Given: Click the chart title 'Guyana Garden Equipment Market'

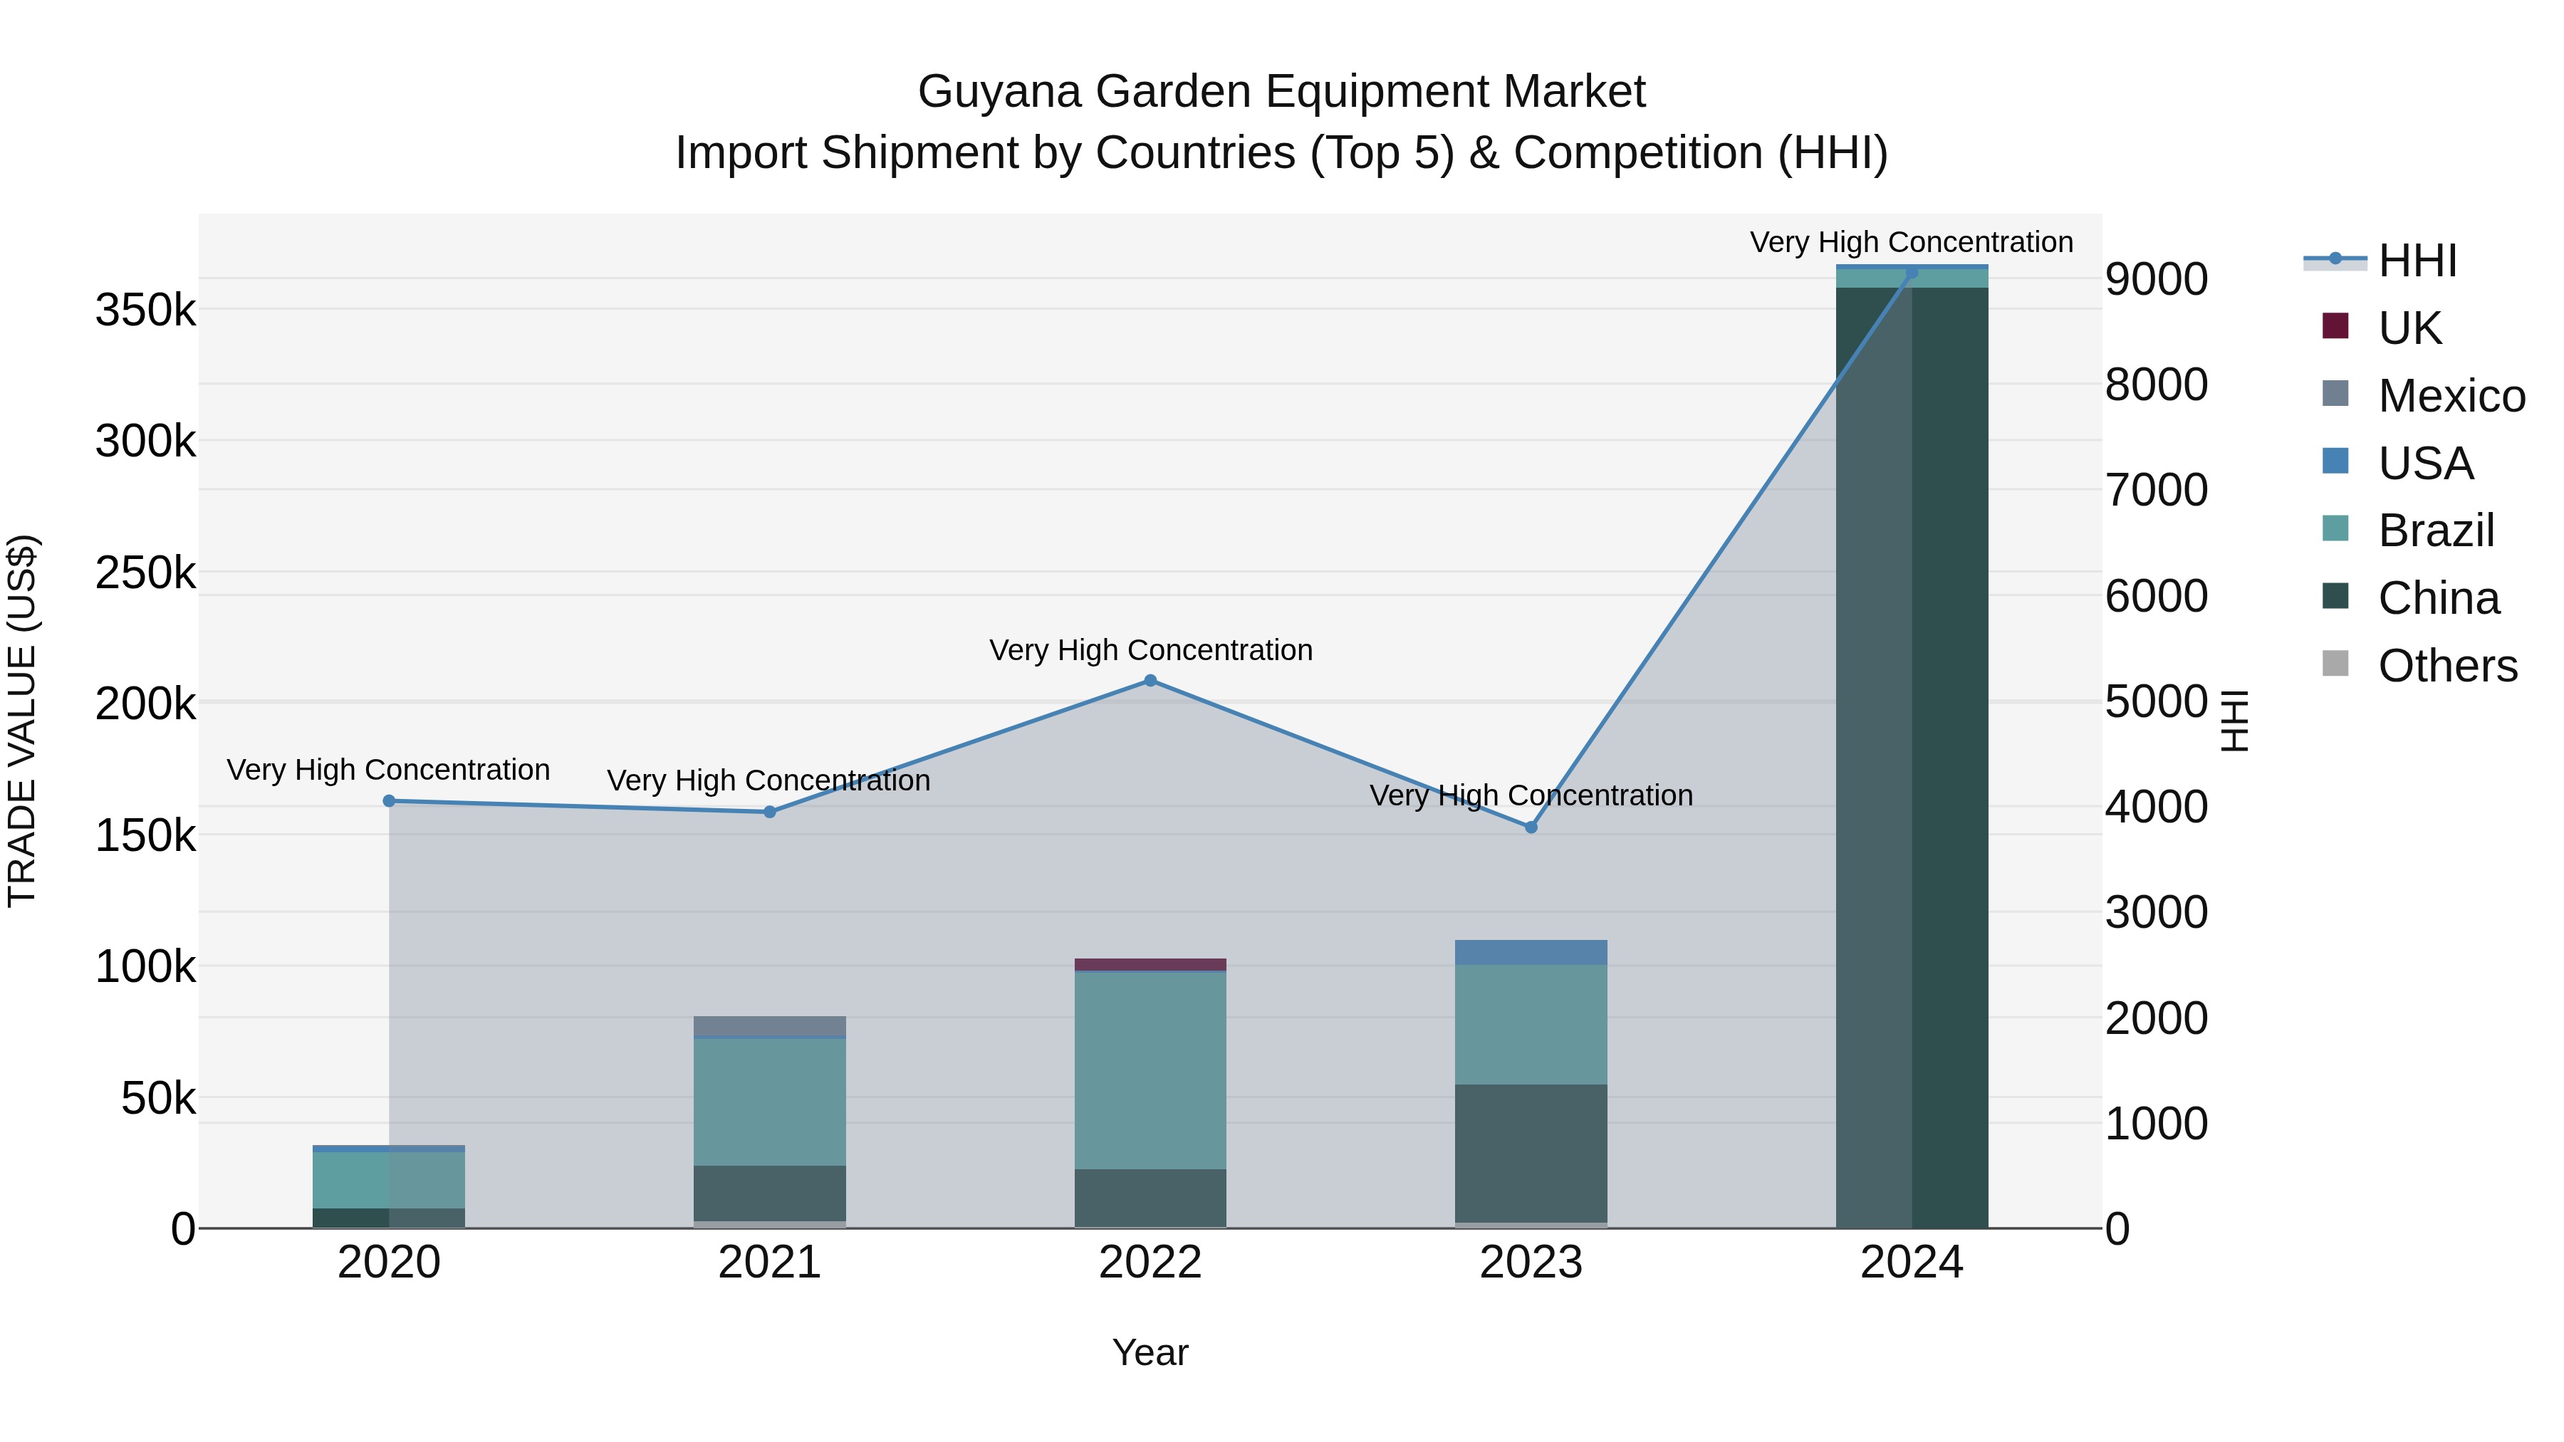Looking at the screenshot, I should tap(1282, 92).
